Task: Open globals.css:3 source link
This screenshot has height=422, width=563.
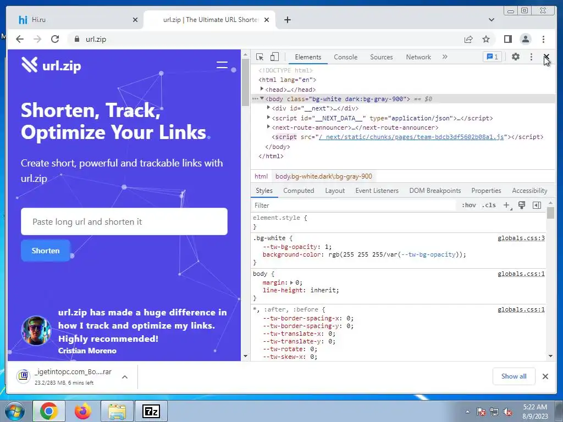Action: (x=521, y=238)
